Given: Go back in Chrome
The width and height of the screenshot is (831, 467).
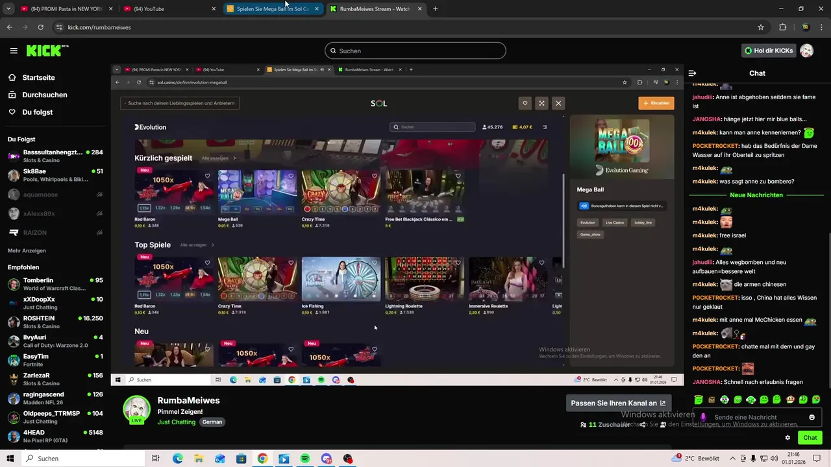Looking at the screenshot, I should point(9,27).
